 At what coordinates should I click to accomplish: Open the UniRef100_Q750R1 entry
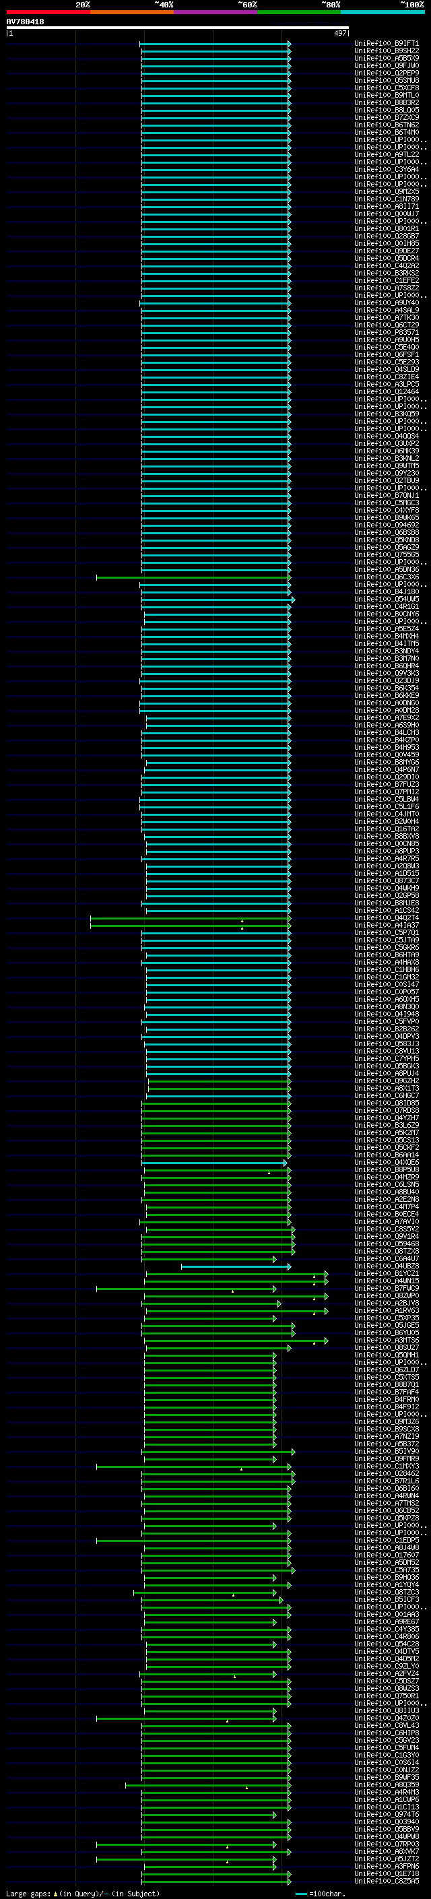(x=387, y=1696)
